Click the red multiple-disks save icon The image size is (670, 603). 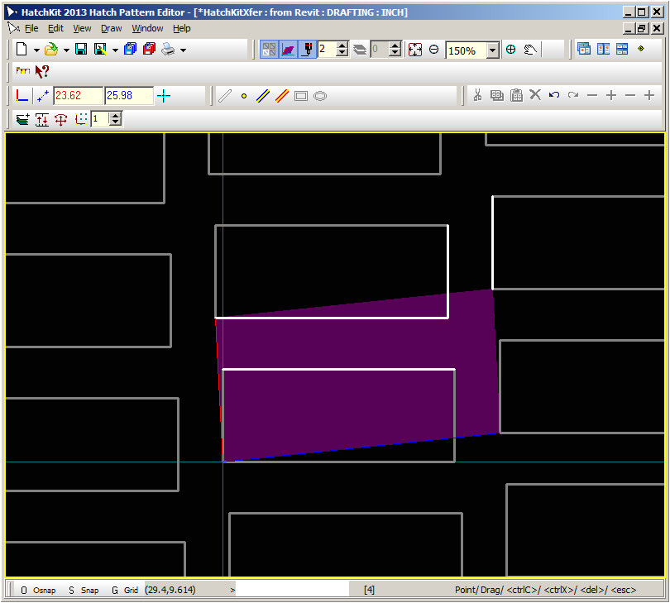(x=149, y=50)
